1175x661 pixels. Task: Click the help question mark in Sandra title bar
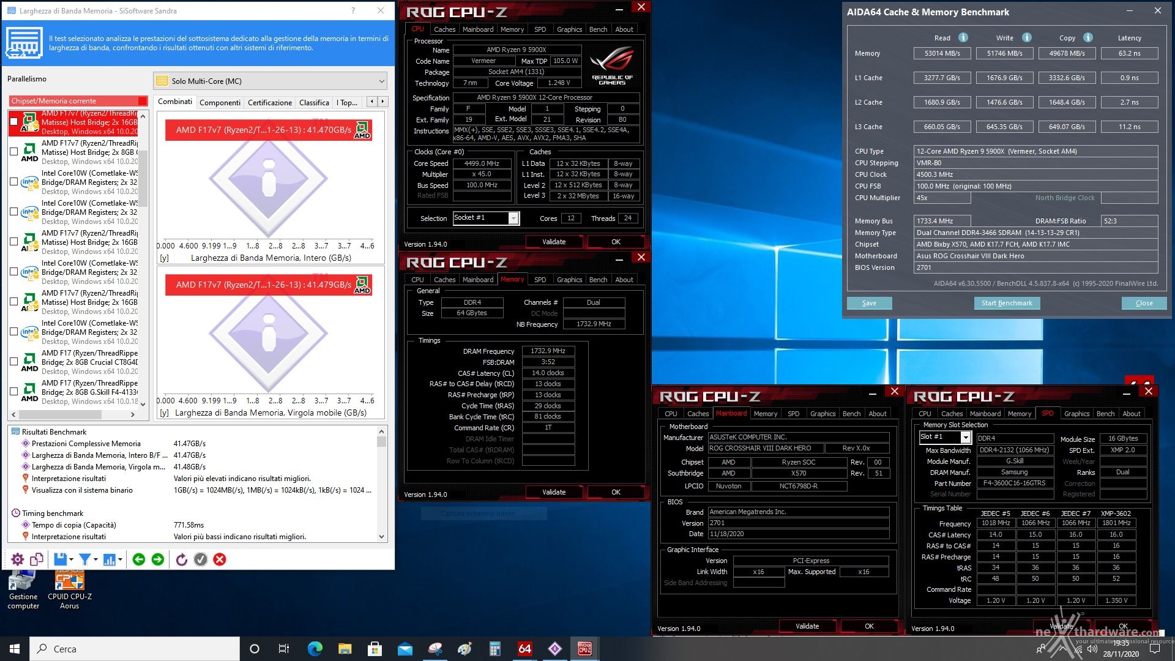click(x=353, y=10)
